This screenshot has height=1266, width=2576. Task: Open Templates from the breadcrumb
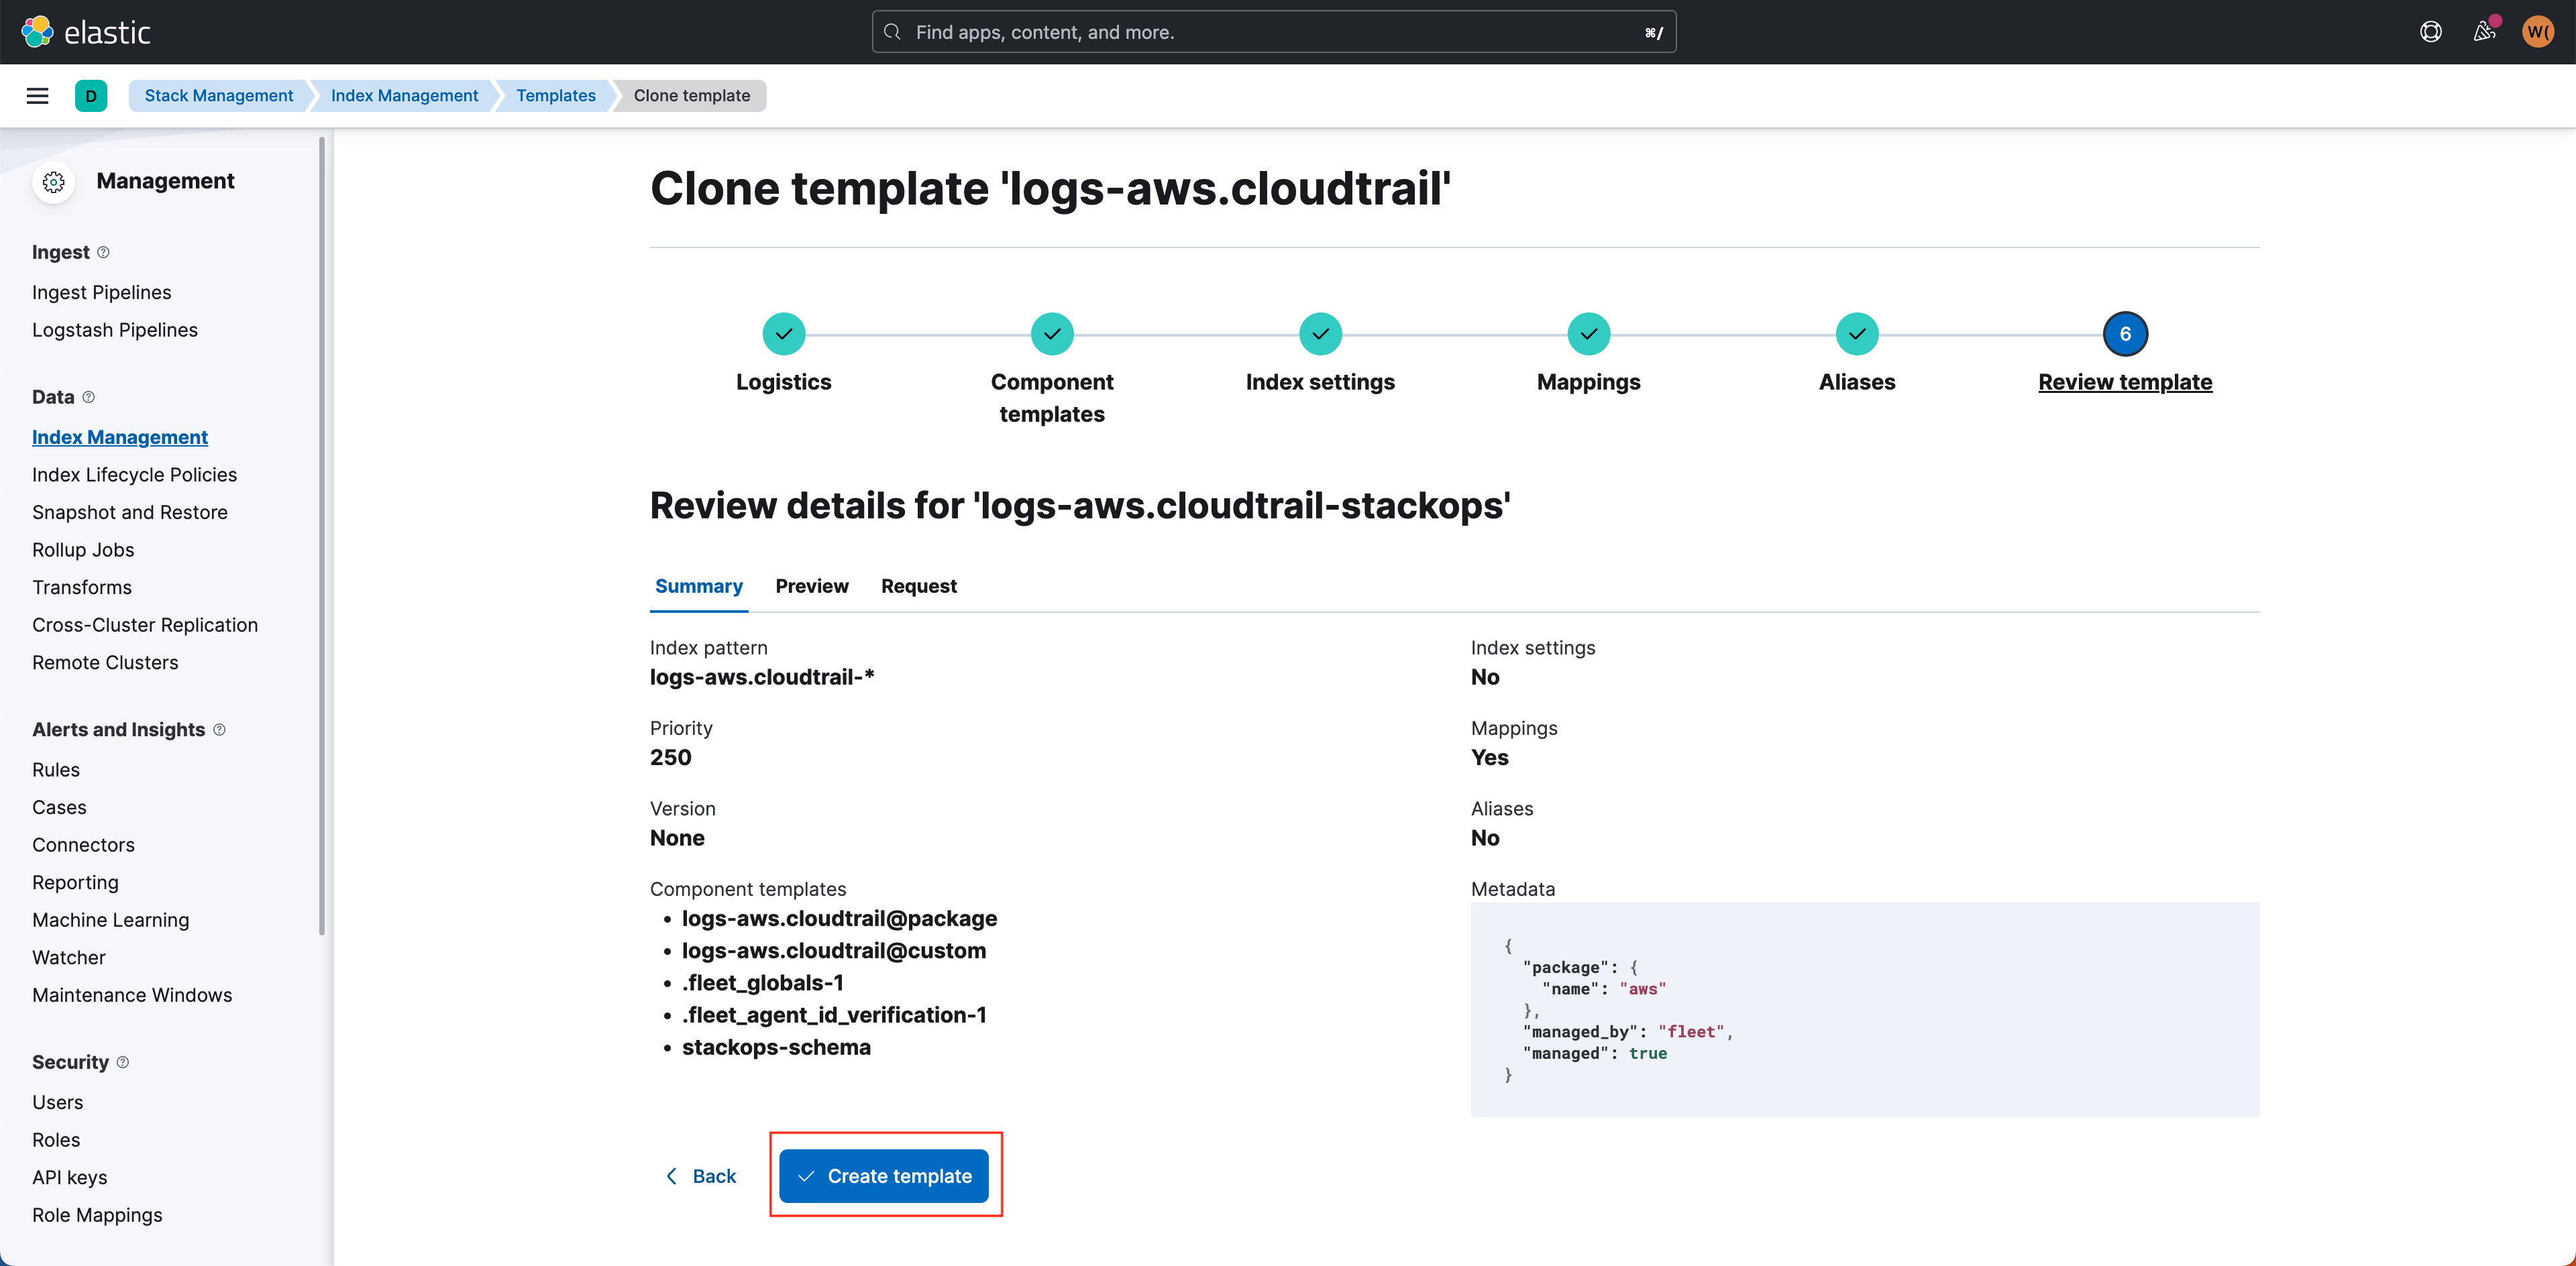pyautogui.click(x=556, y=95)
